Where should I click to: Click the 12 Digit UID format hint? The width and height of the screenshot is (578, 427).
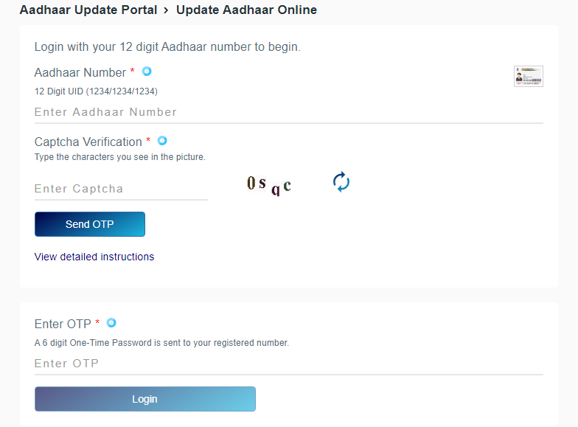pos(96,91)
